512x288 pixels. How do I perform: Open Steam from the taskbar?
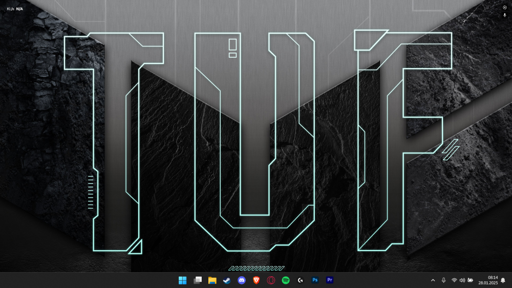tap(227, 280)
